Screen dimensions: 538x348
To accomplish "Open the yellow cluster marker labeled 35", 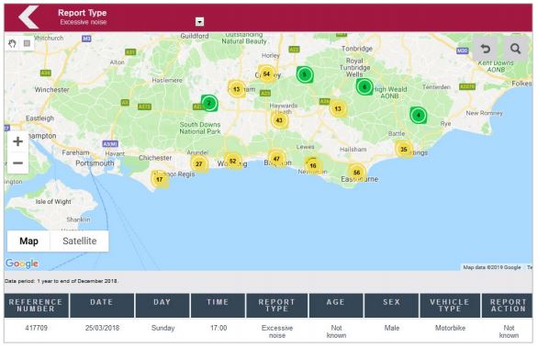I will (404, 149).
